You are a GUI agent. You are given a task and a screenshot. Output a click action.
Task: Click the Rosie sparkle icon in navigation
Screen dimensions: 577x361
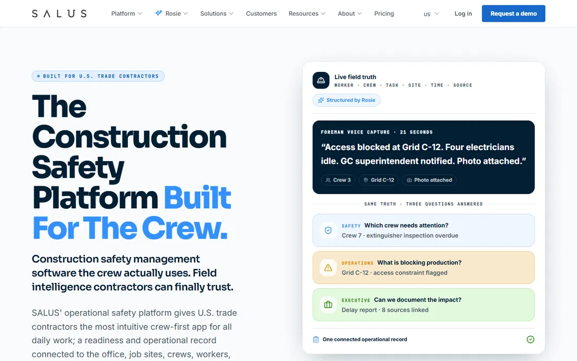point(158,13)
